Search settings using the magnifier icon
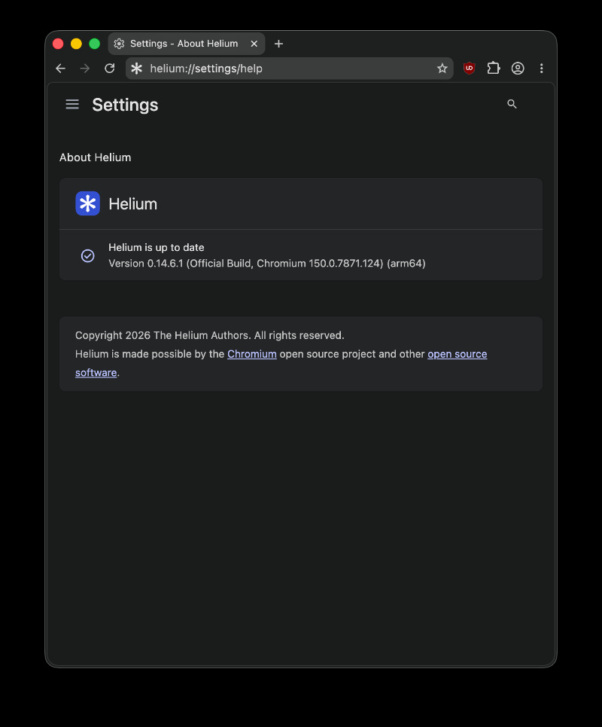The width and height of the screenshot is (602, 727). 512,104
